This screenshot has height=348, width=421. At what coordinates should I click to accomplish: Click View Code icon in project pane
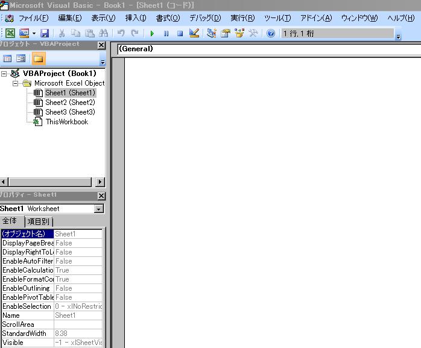pyautogui.click(x=7, y=59)
